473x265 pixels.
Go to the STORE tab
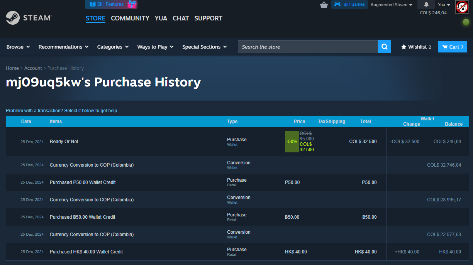pos(95,18)
